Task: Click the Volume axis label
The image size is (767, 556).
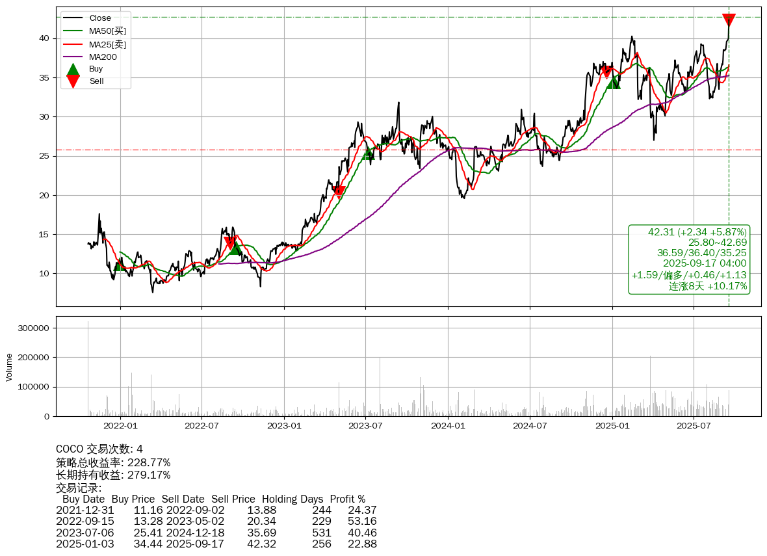Action: 9,367
